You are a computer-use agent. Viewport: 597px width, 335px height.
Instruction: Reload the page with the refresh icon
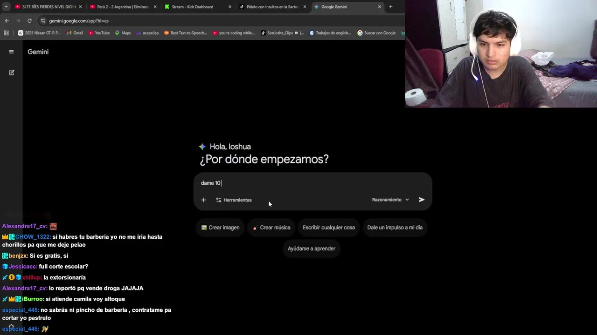coord(29,21)
